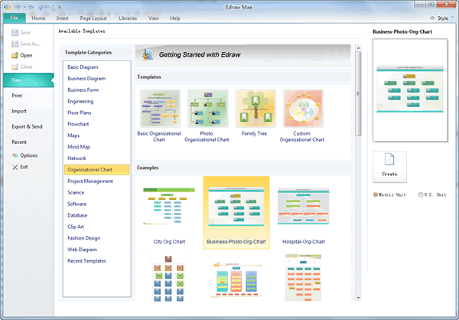This screenshot has width=459, height=320.
Task: Select the City Org Chart example
Action: click(169, 213)
